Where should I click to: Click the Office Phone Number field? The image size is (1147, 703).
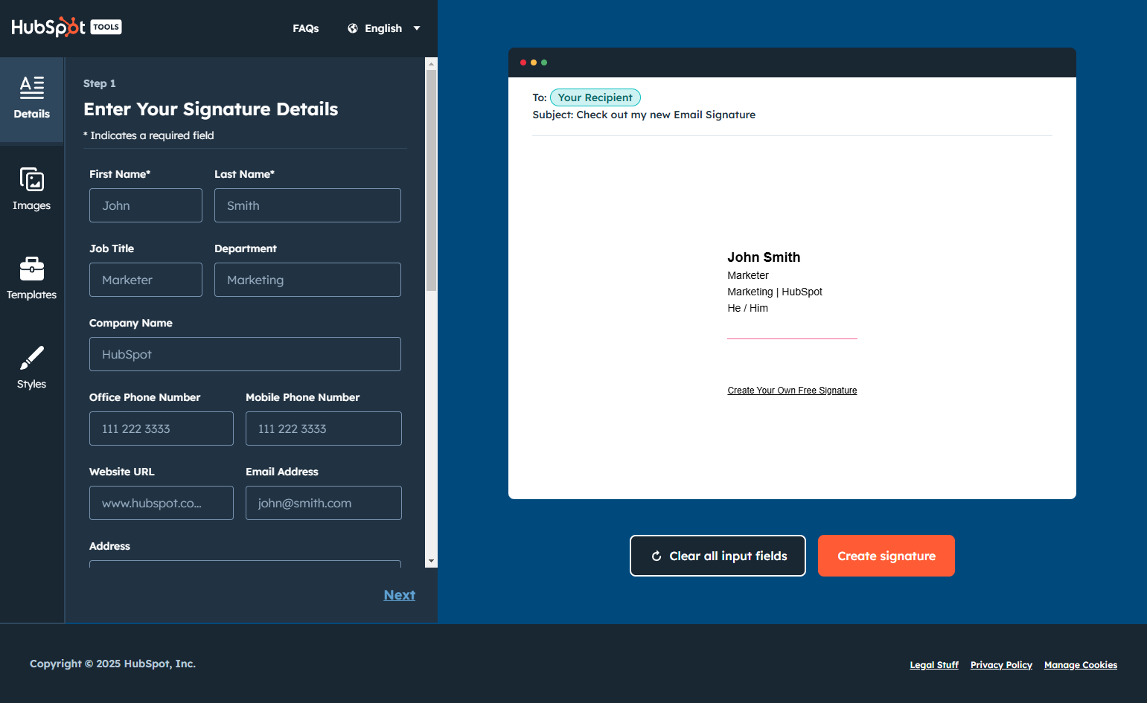(x=162, y=428)
